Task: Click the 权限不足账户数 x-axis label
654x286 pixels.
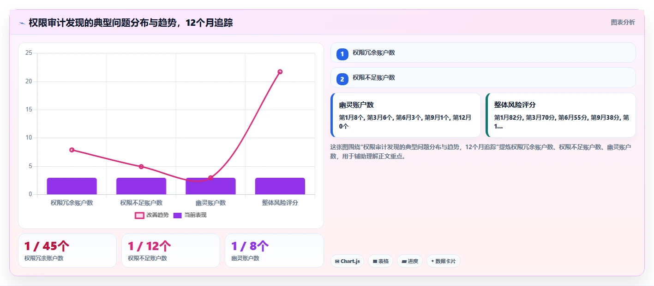Action: point(141,203)
